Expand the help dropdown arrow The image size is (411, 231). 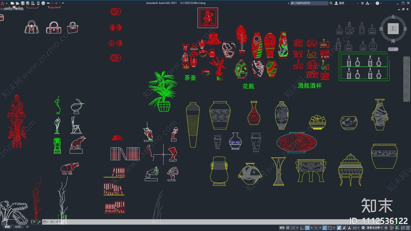coord(381,3)
